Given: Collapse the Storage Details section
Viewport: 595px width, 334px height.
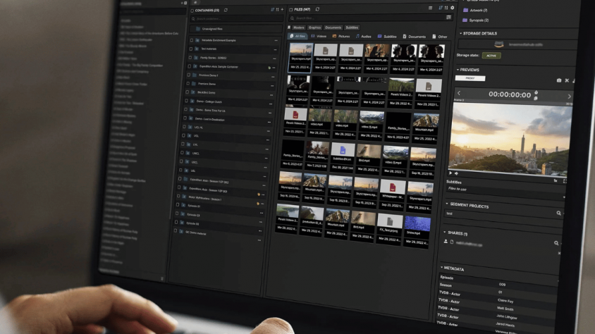Looking at the screenshot, I should click(461, 33).
